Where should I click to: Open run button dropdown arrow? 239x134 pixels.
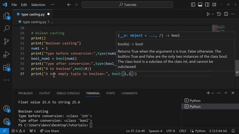[212, 14]
